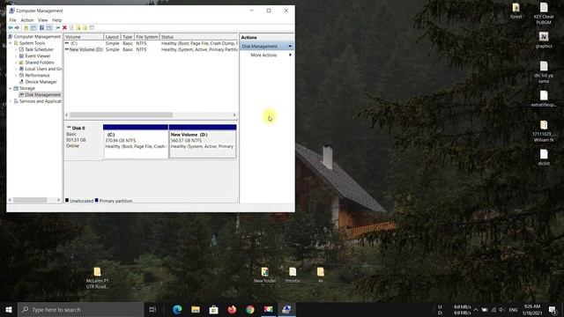Click the volume list horizontal scrollbar thumb
This screenshot has width=564, height=317.
click(x=121, y=115)
